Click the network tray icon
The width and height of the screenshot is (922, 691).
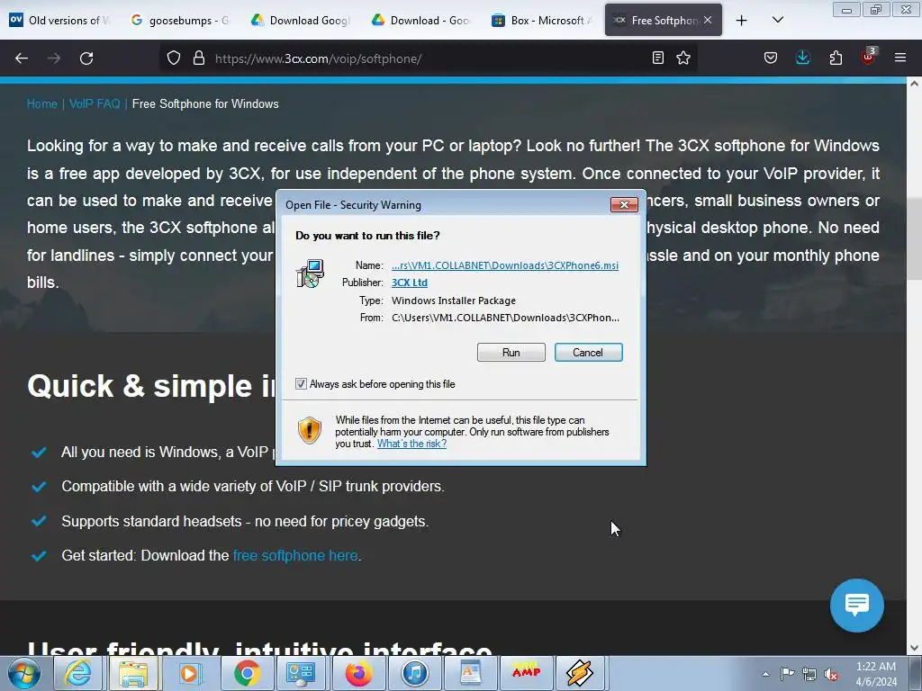(809, 674)
